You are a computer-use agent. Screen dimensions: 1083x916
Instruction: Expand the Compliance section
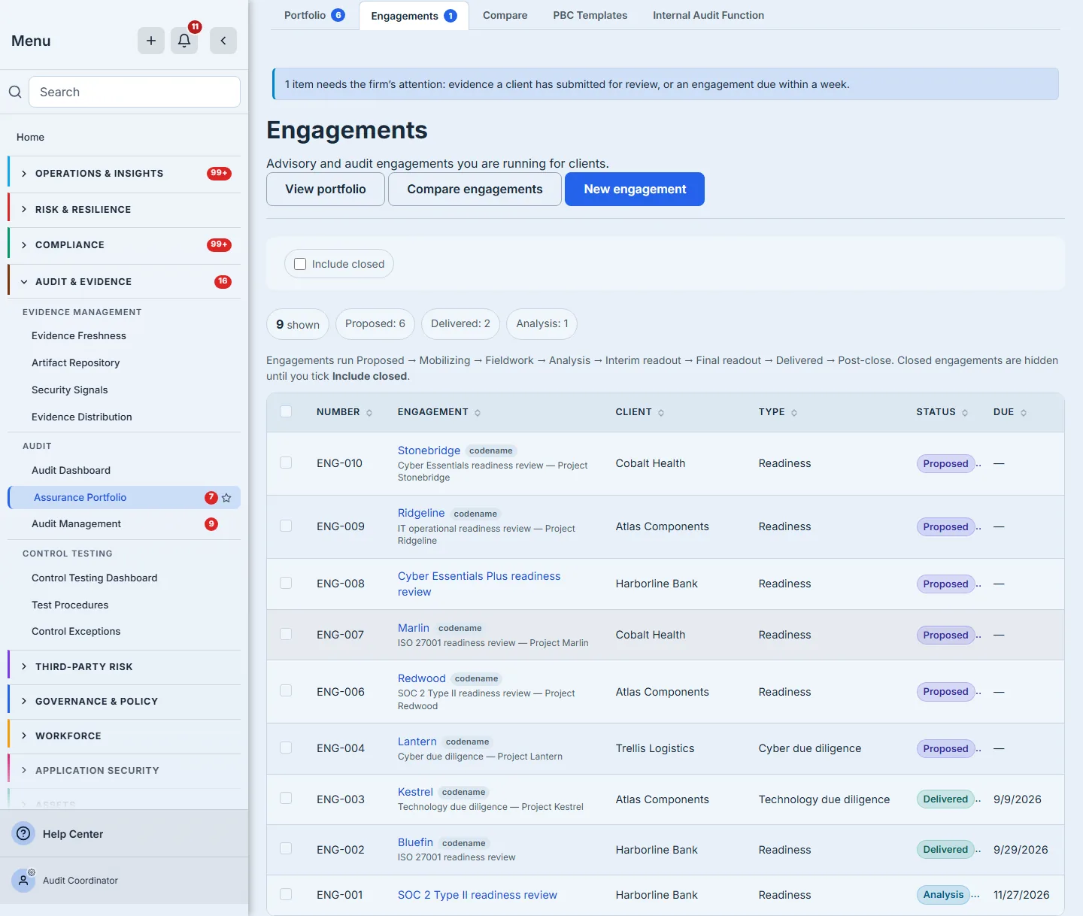coord(124,245)
